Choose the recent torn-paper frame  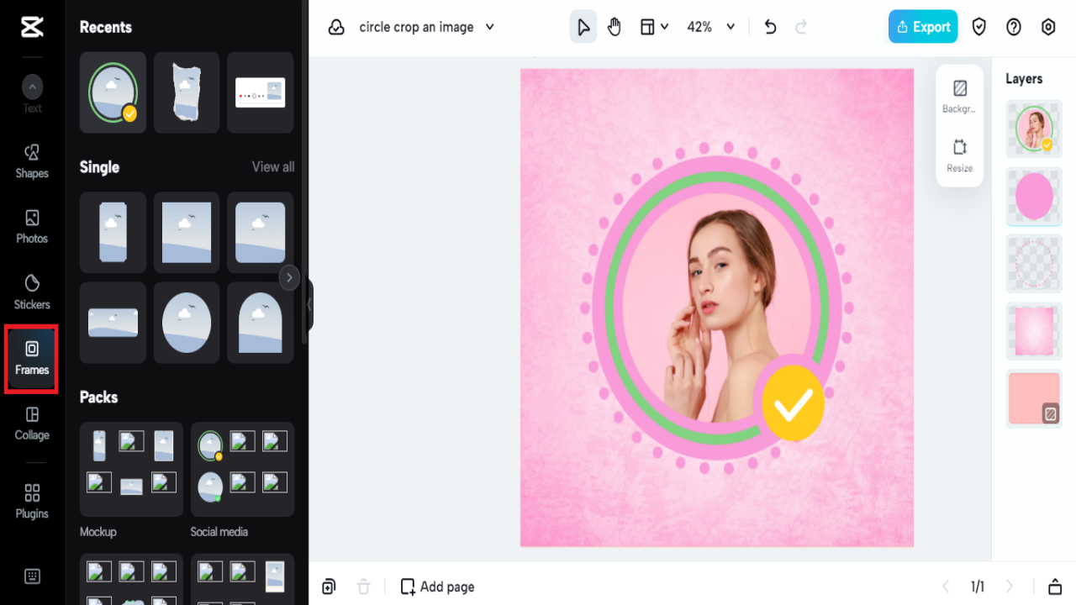(x=187, y=92)
